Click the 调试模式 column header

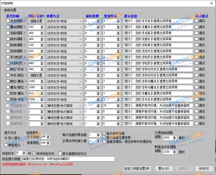click(x=201, y=16)
